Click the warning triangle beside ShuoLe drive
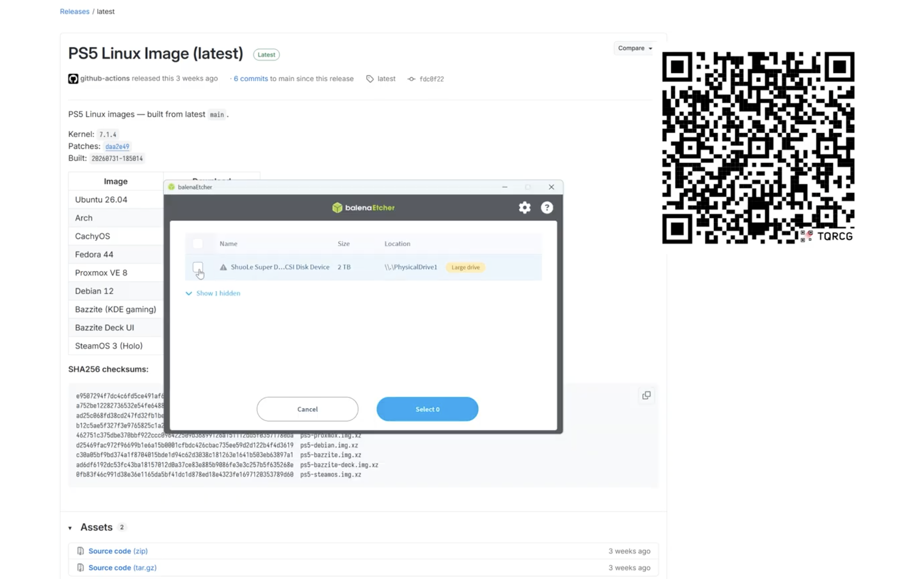 click(223, 267)
